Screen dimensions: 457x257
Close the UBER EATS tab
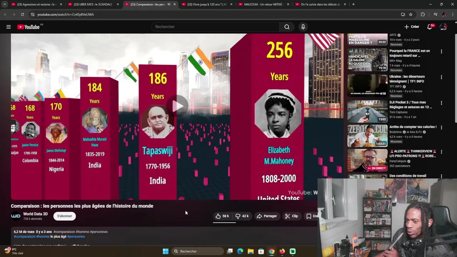point(118,4)
